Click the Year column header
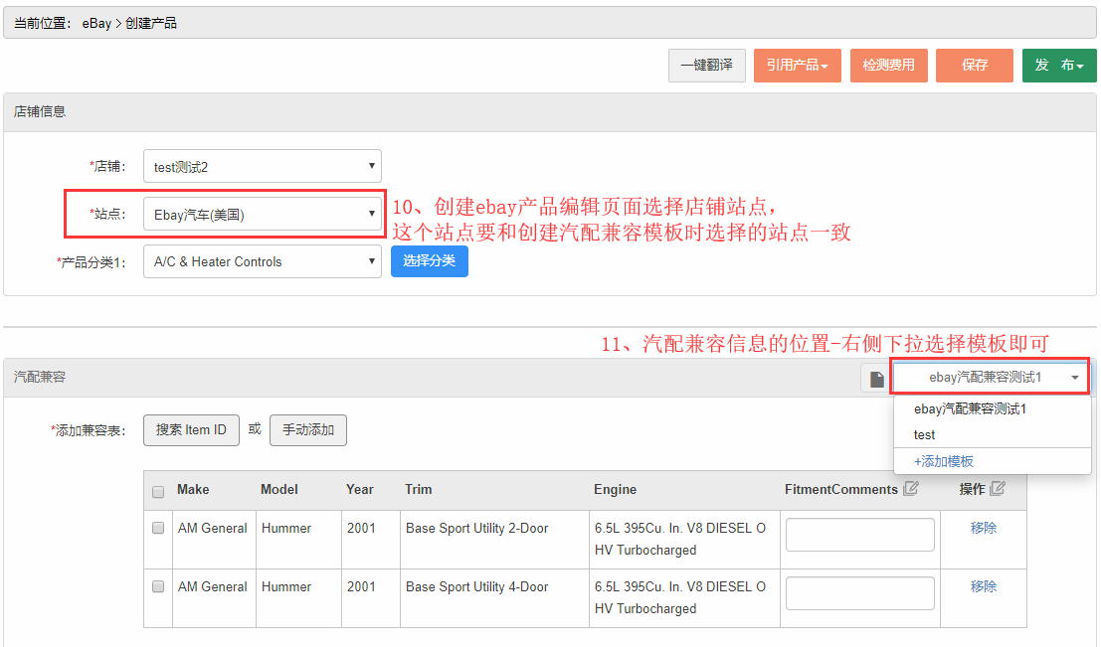 click(x=359, y=489)
